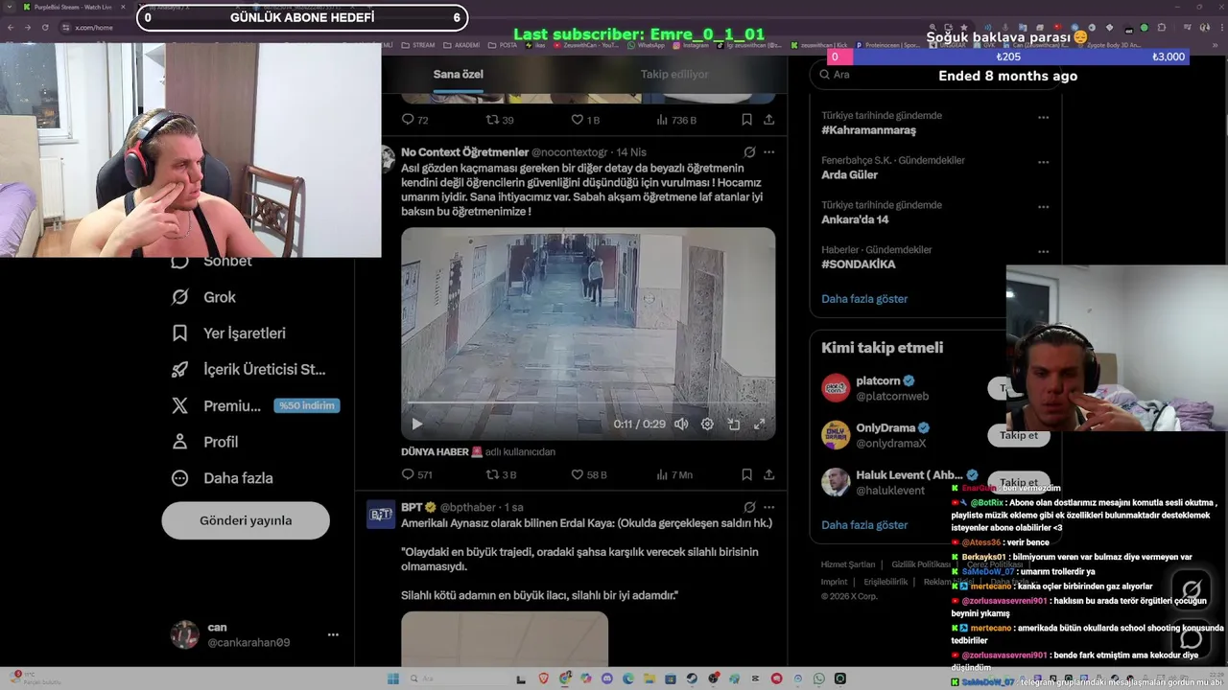The image size is (1228, 690).
Task: Open account menu dots beside cankarahan09
Action: click(333, 634)
